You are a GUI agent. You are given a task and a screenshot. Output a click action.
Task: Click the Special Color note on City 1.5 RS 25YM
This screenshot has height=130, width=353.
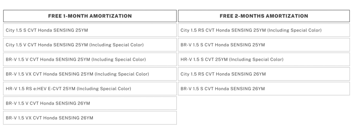click(294, 30)
